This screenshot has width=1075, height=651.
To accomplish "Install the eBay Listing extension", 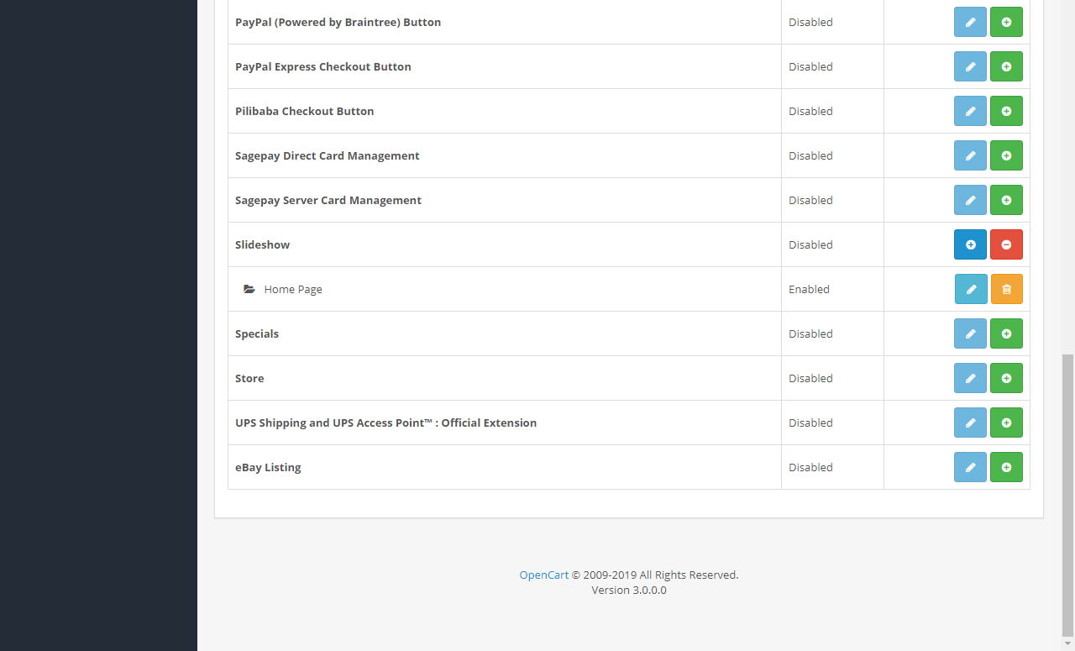I will (1006, 467).
